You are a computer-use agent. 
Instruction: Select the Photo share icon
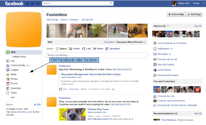click(x=70, y=49)
